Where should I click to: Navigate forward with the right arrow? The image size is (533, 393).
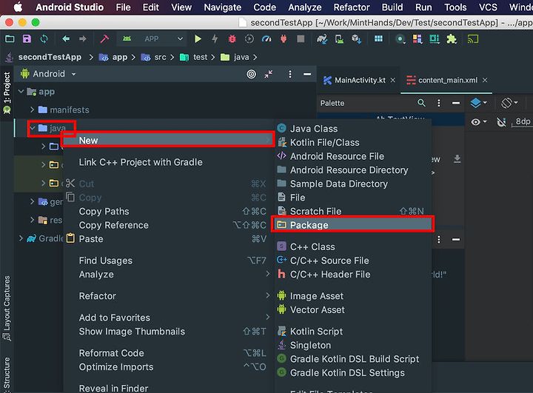[x=83, y=38]
